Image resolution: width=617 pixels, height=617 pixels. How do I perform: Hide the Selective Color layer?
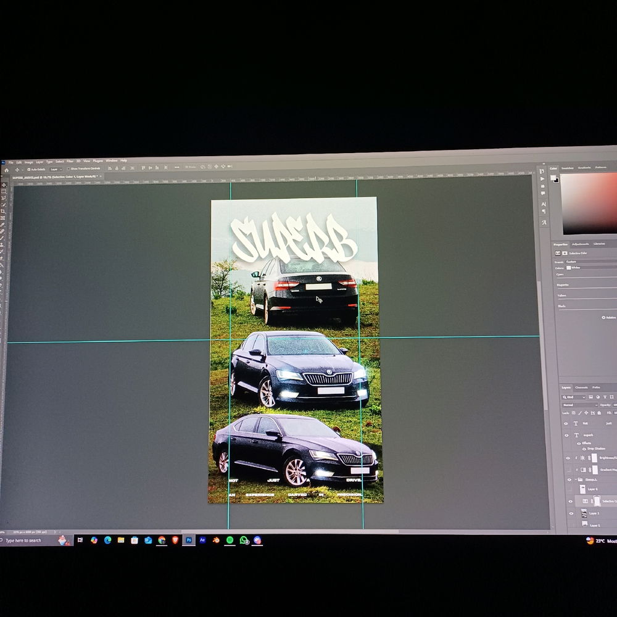(571, 501)
